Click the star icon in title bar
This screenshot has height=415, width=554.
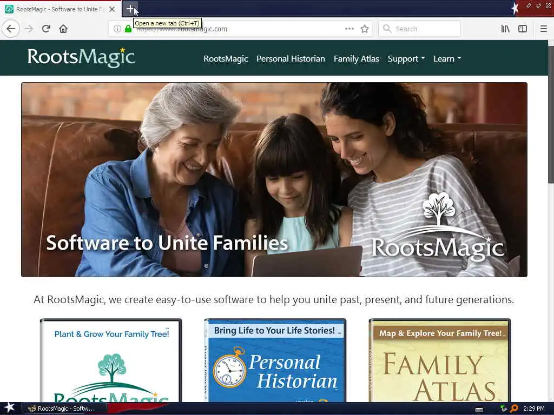coord(515,8)
